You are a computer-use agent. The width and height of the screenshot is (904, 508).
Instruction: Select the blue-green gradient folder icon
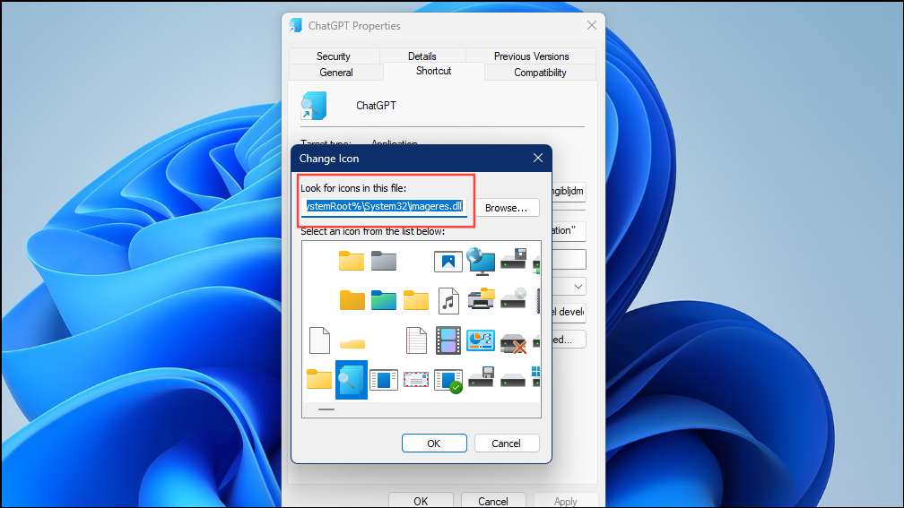[384, 300]
